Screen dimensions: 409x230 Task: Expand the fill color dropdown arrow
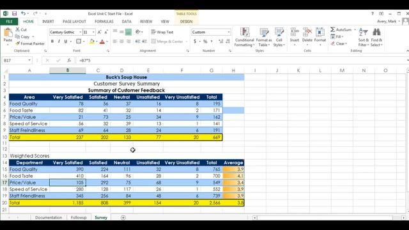click(x=96, y=42)
